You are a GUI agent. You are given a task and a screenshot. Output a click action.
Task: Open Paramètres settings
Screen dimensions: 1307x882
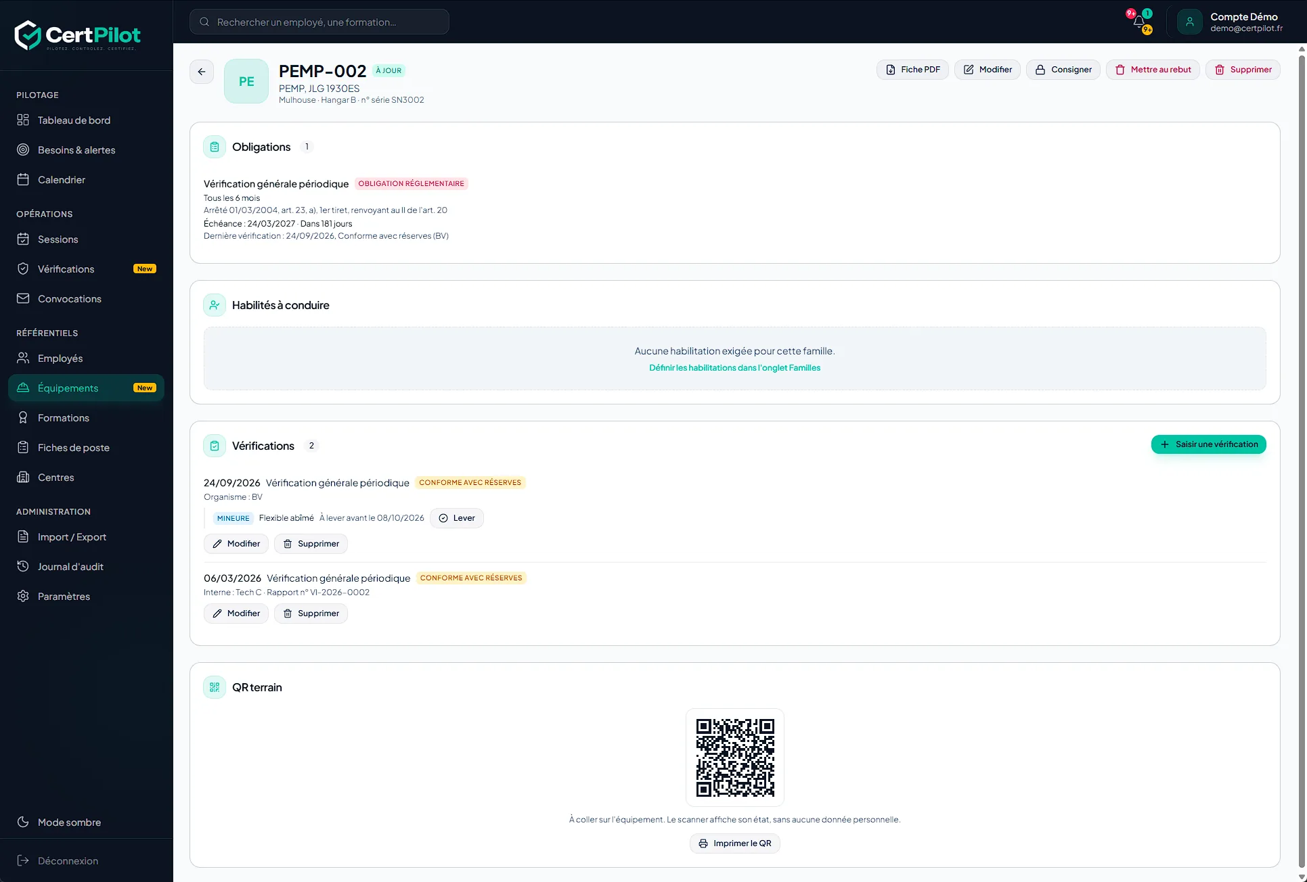[x=87, y=597]
